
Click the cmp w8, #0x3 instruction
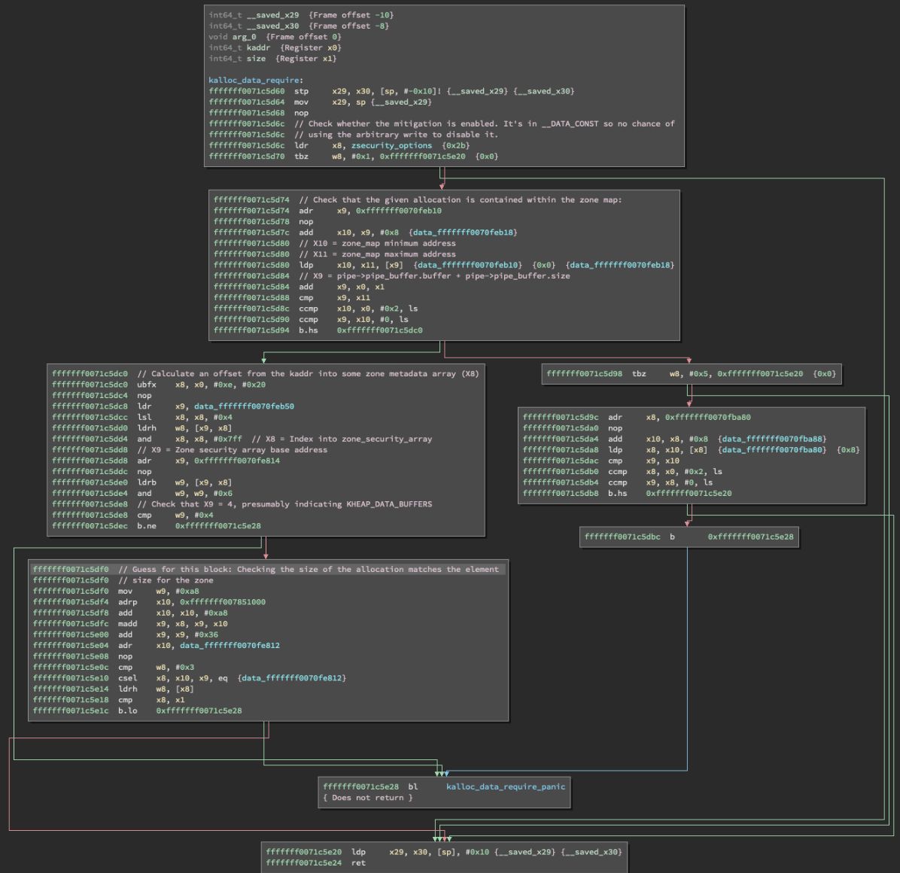113,668
